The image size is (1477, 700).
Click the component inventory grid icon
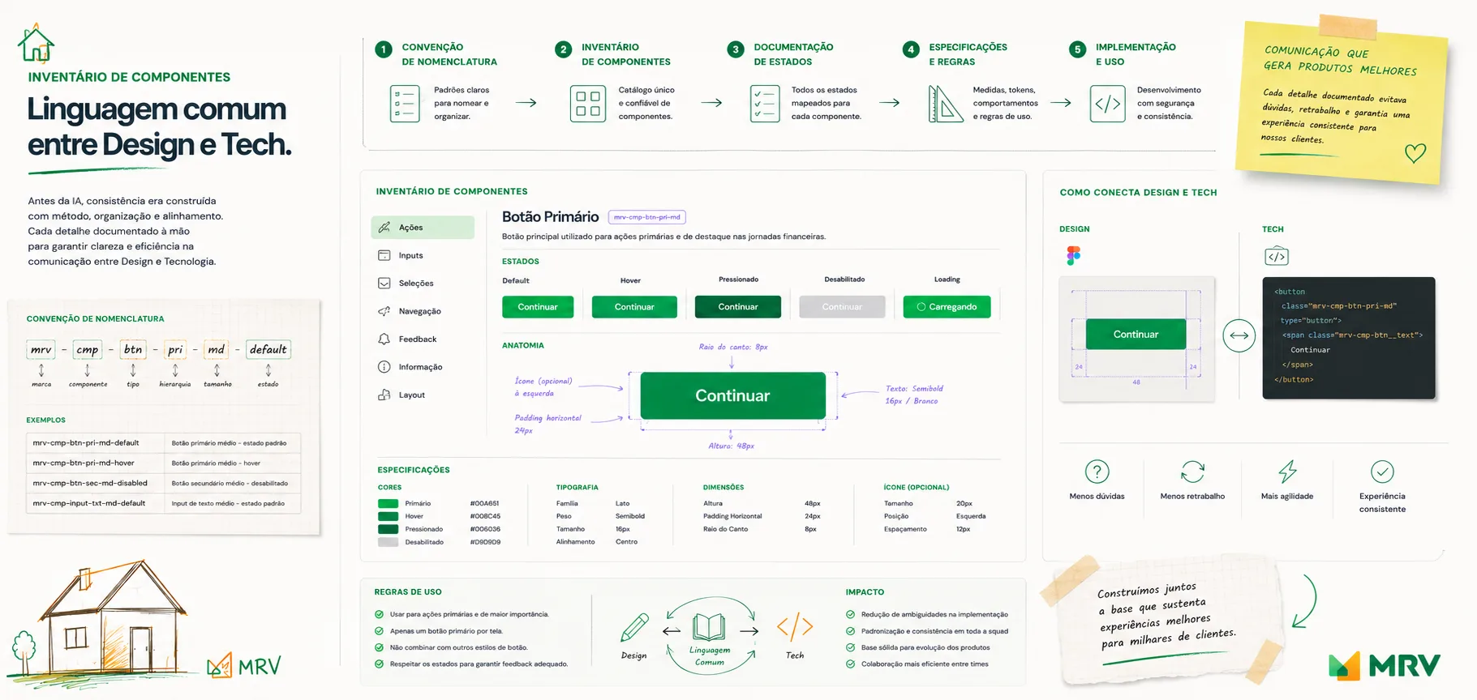(588, 104)
